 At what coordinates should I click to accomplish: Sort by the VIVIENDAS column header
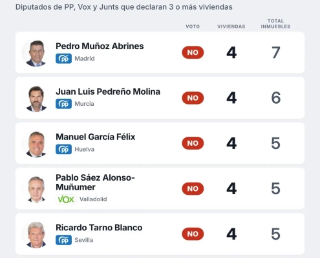click(231, 26)
